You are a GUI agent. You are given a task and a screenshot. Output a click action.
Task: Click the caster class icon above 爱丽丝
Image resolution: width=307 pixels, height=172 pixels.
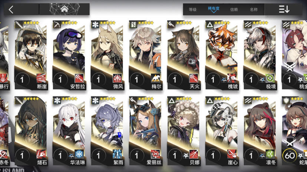[x=133, y=101]
